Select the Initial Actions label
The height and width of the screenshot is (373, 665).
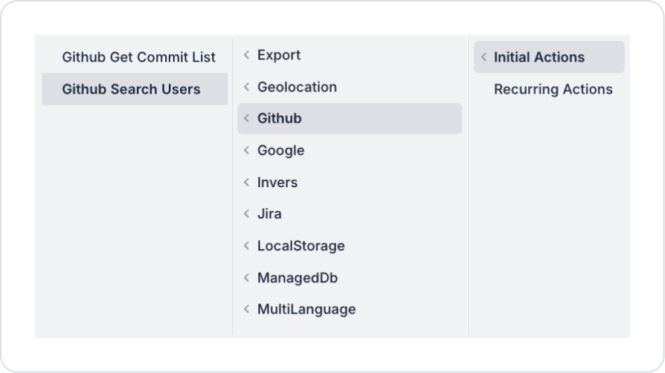[539, 57]
